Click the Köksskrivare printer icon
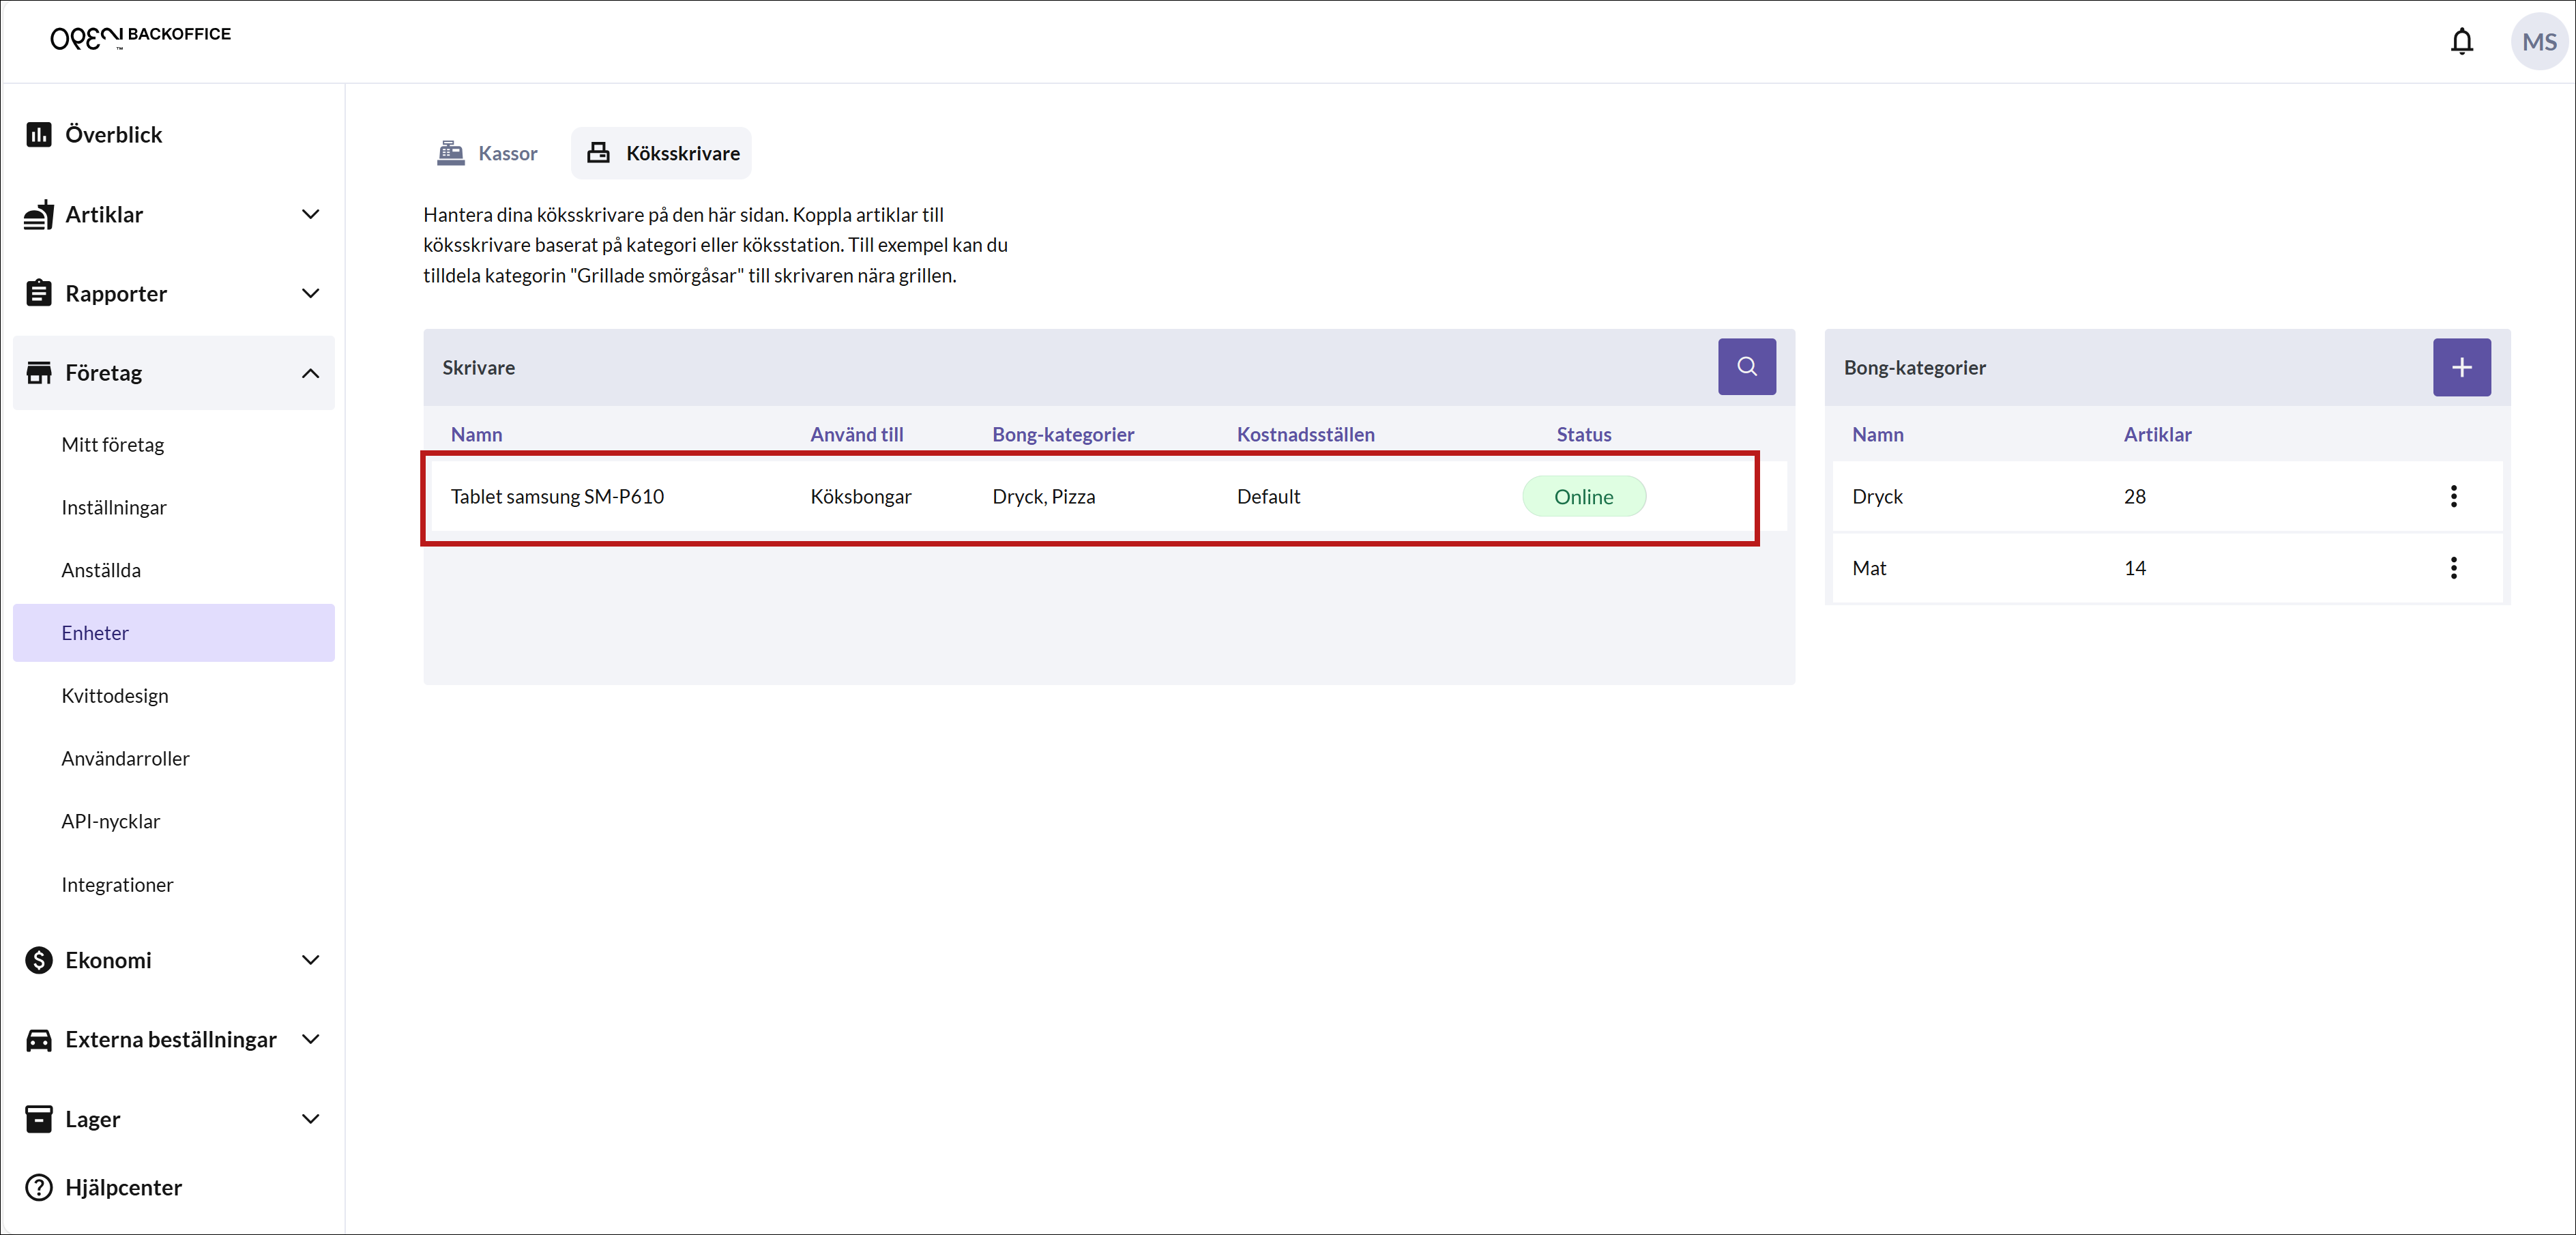This screenshot has width=2576, height=1235. [598, 153]
